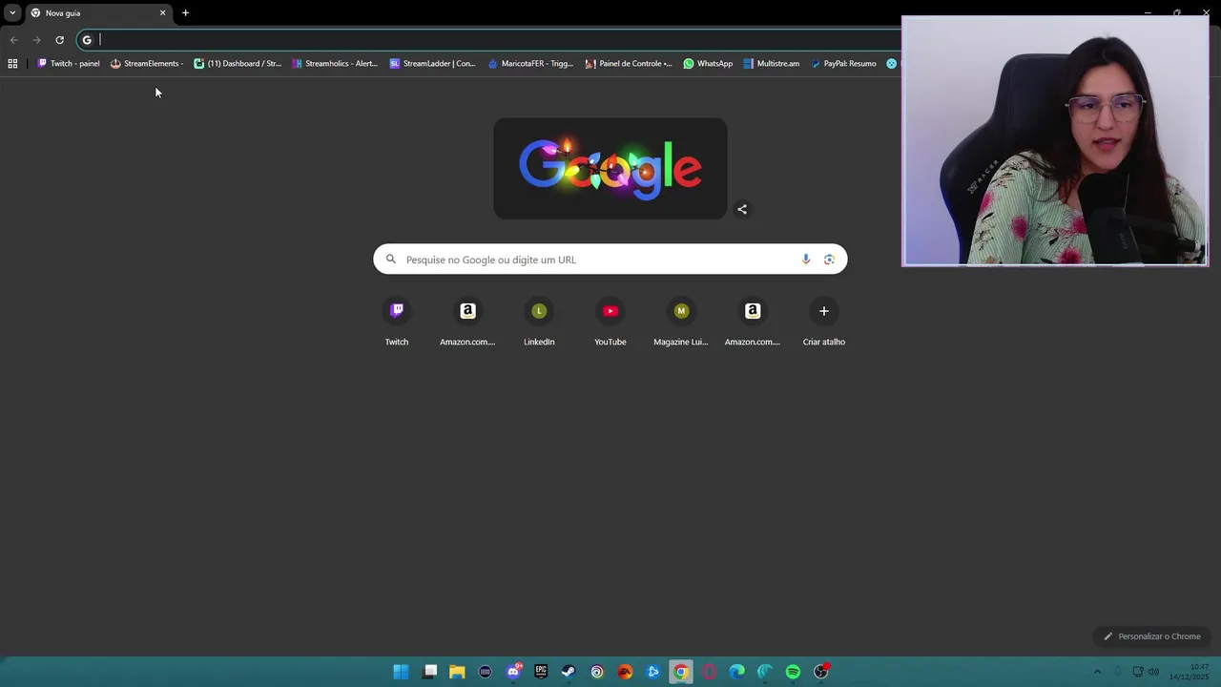Share the Google doodle
1221x687 pixels.
[x=742, y=210]
